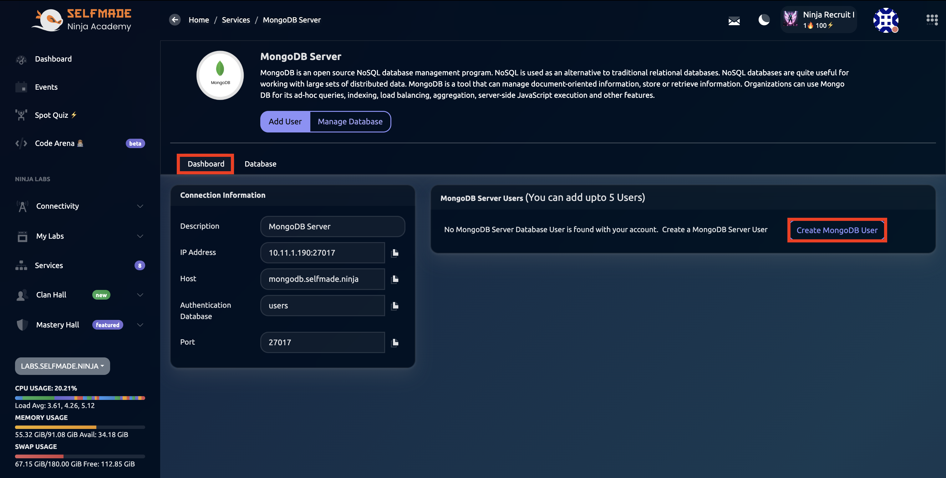Screen dimensions: 946x478
Task: Click Create MongoDB User button
Action: point(837,230)
